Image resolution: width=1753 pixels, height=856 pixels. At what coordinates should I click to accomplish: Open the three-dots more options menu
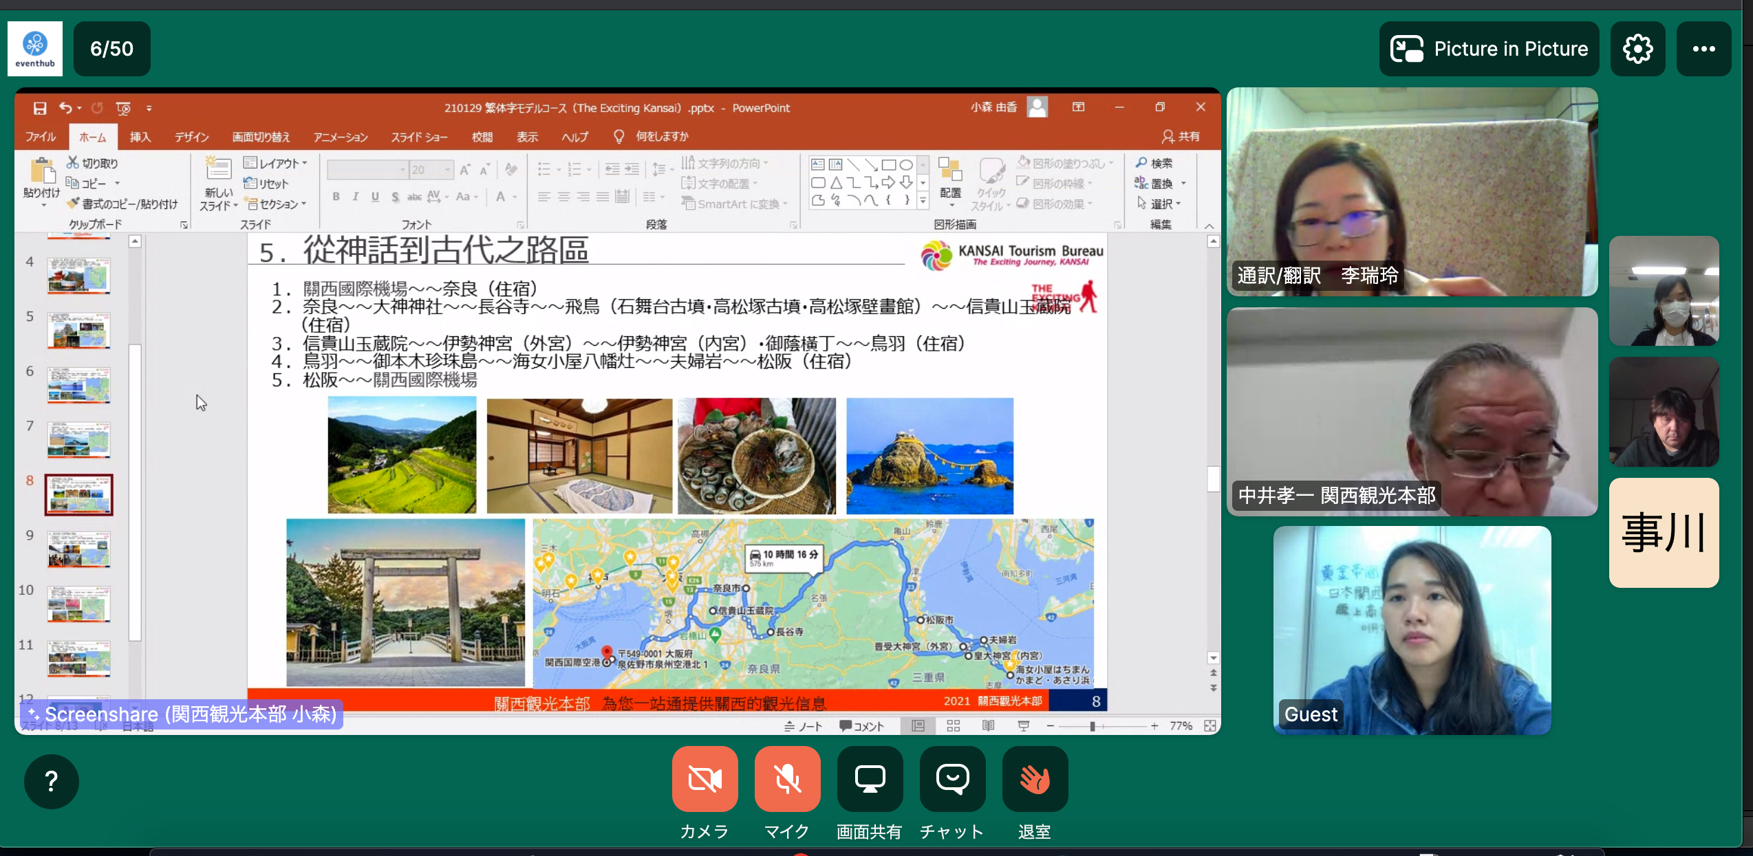coord(1703,49)
